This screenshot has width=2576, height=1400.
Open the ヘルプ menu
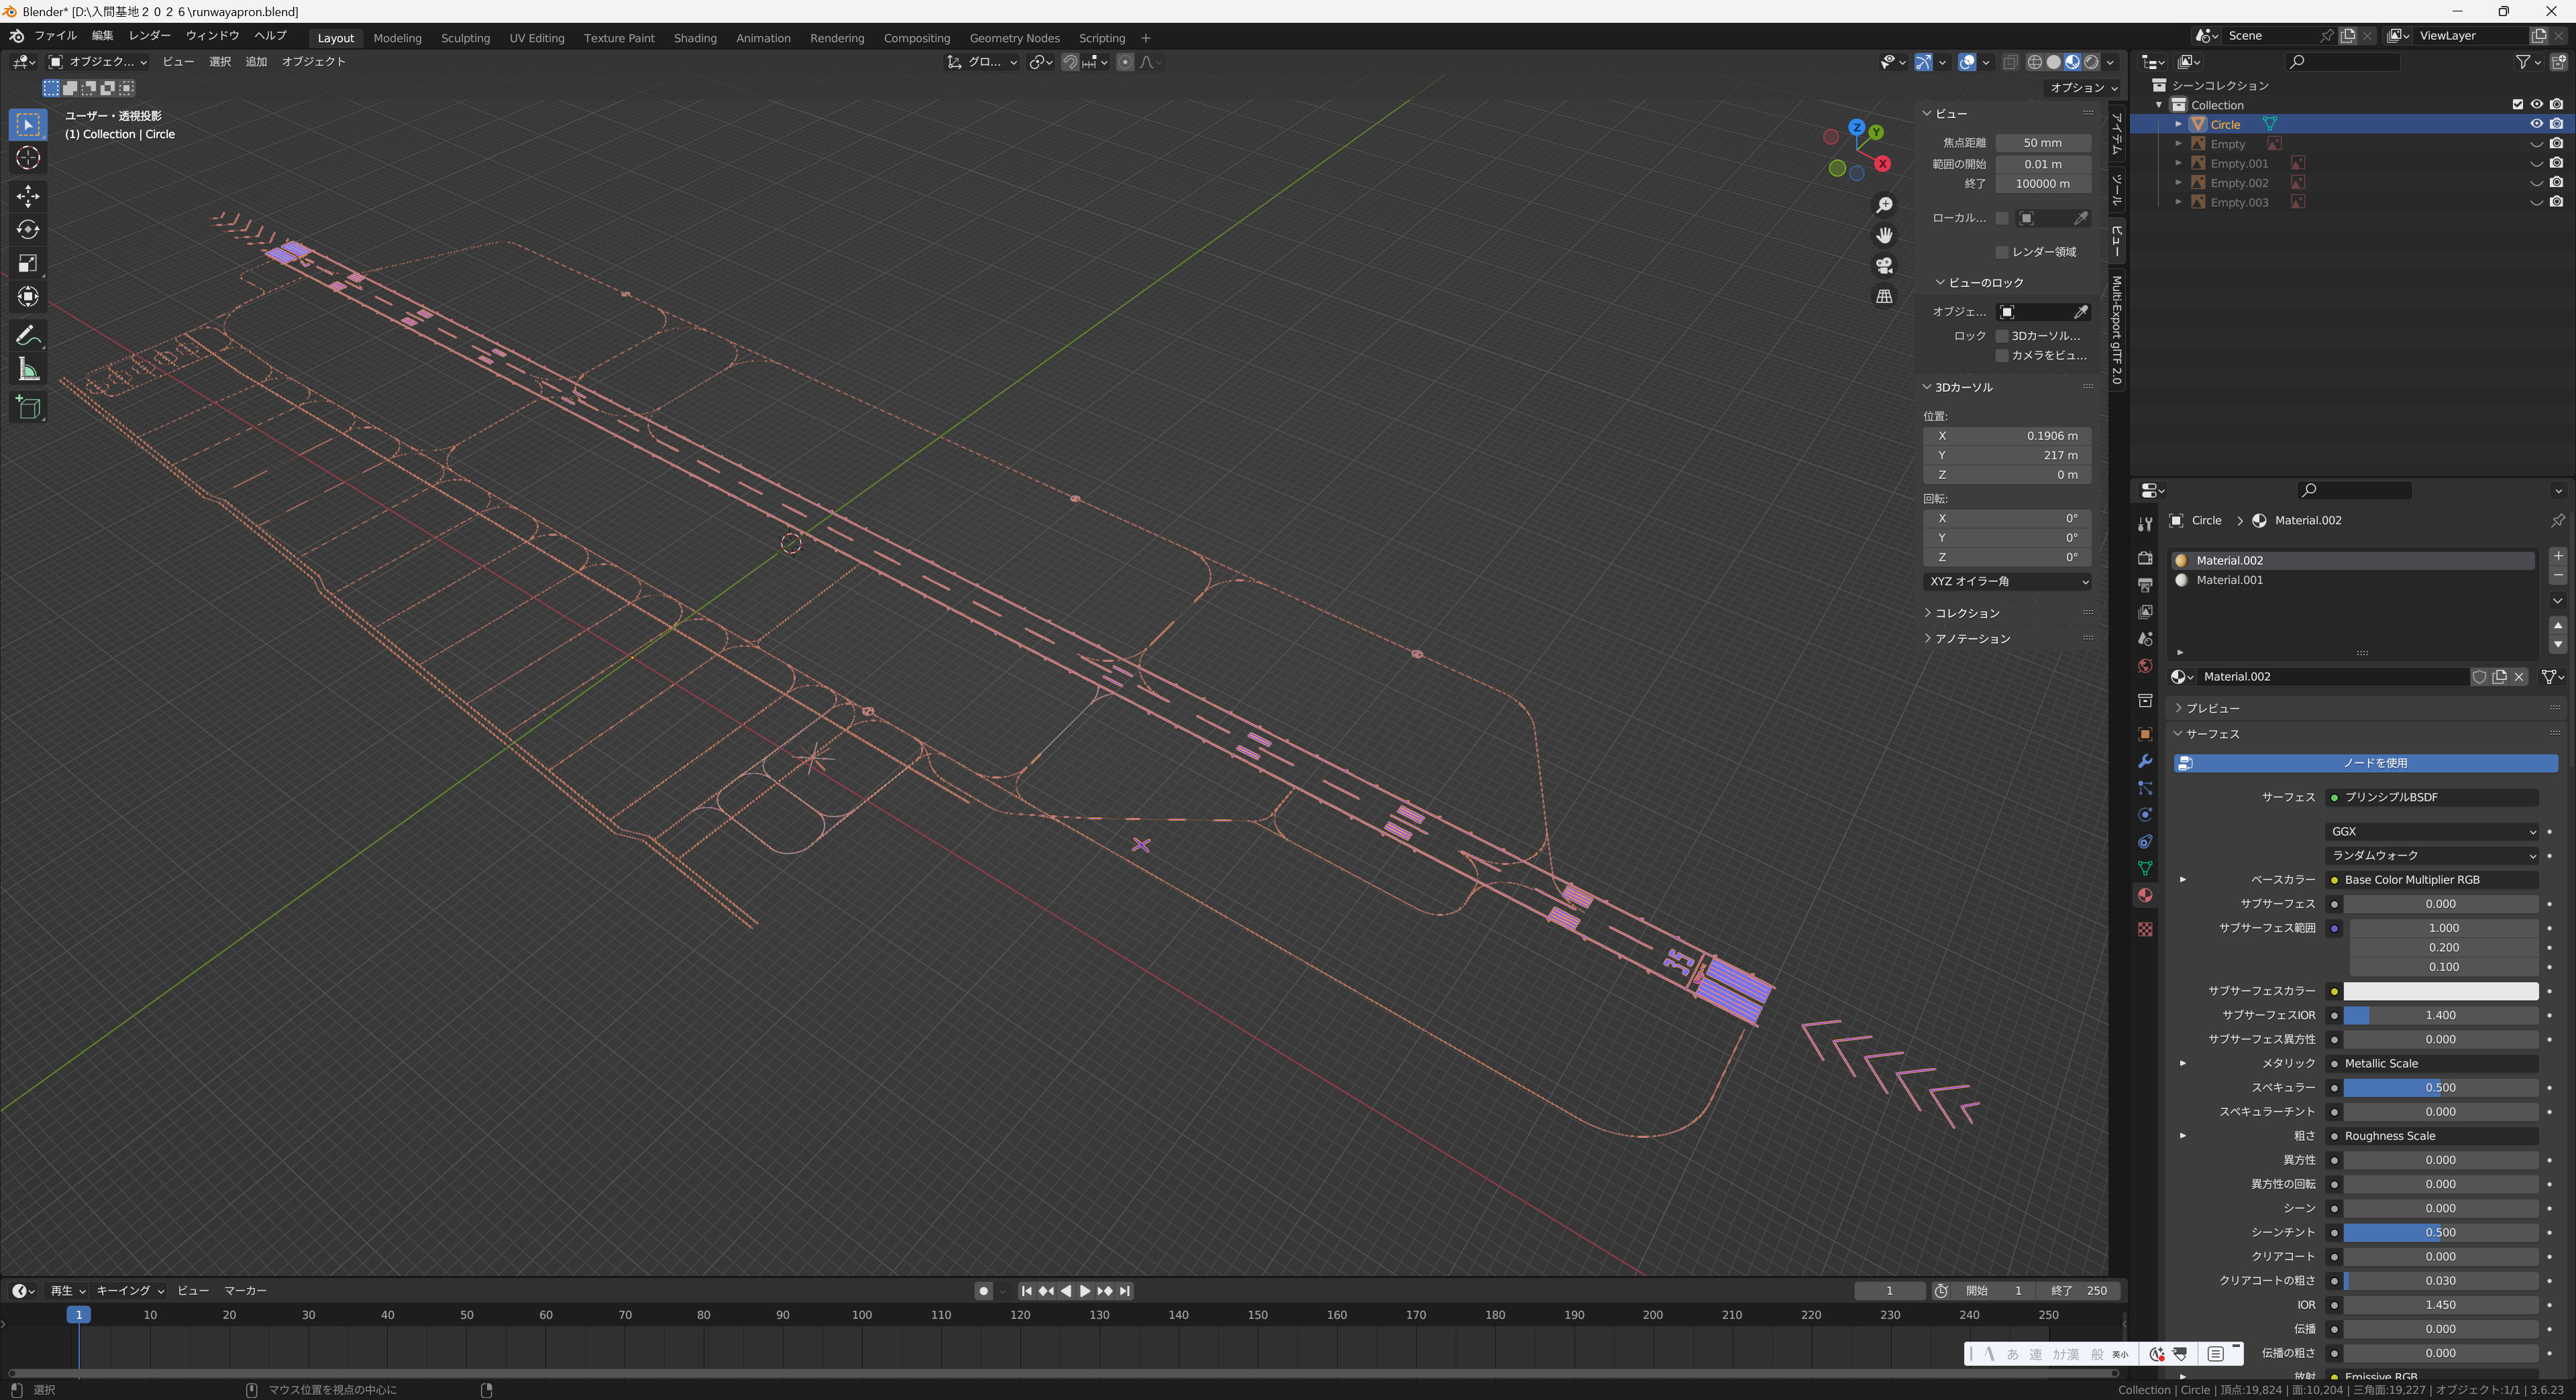[x=270, y=36]
